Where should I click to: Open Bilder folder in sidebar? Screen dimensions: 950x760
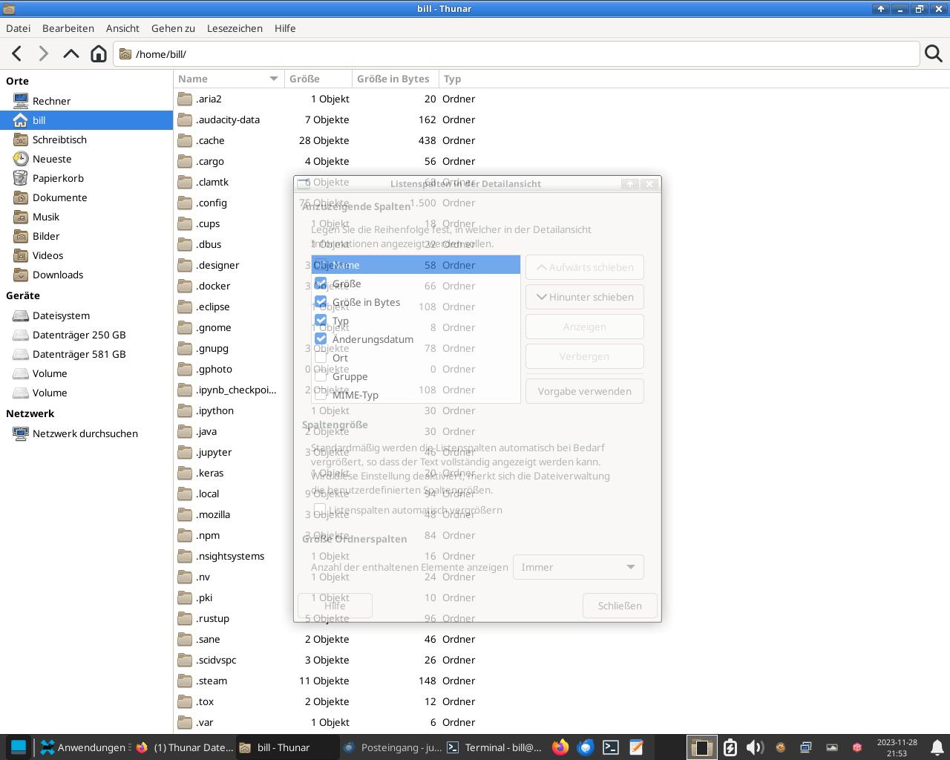[86, 236]
